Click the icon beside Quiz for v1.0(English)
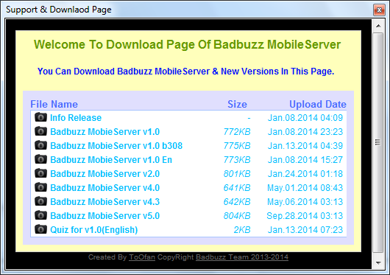 click(40, 229)
